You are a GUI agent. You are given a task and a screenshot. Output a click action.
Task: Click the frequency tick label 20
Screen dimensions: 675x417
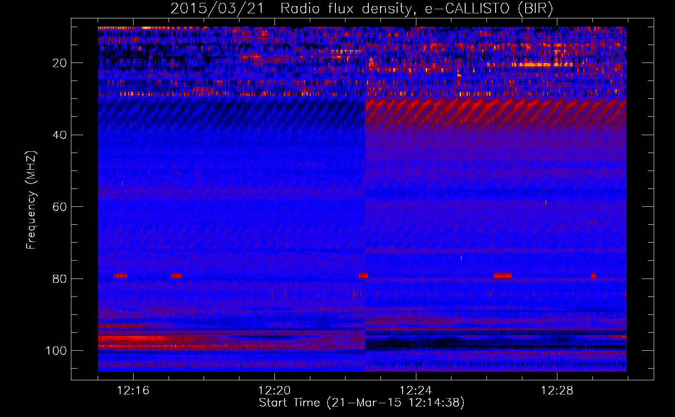(x=60, y=63)
